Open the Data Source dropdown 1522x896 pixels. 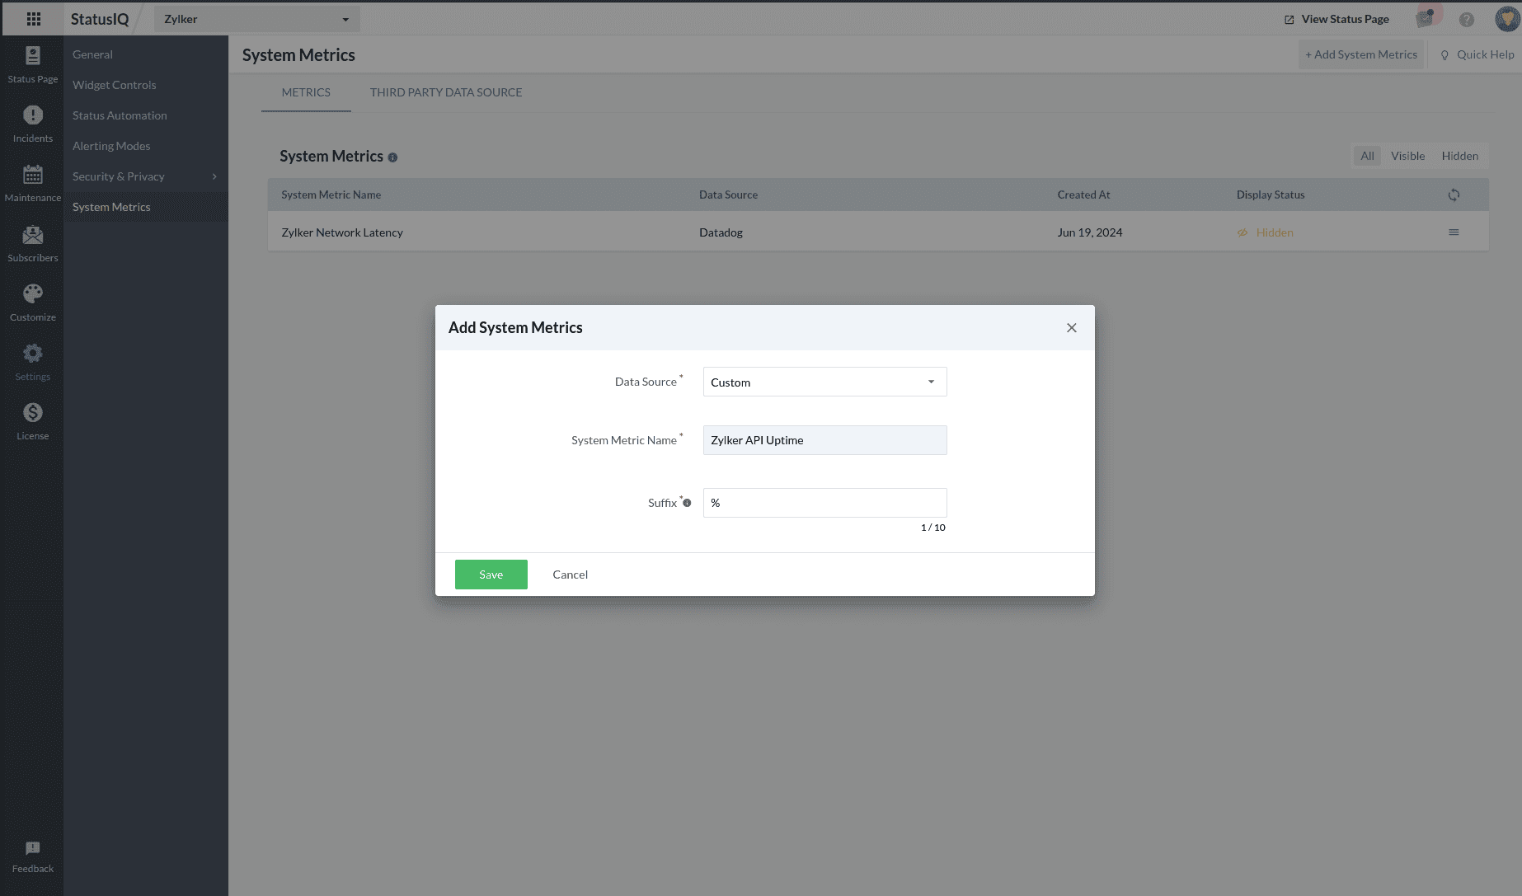[824, 382]
